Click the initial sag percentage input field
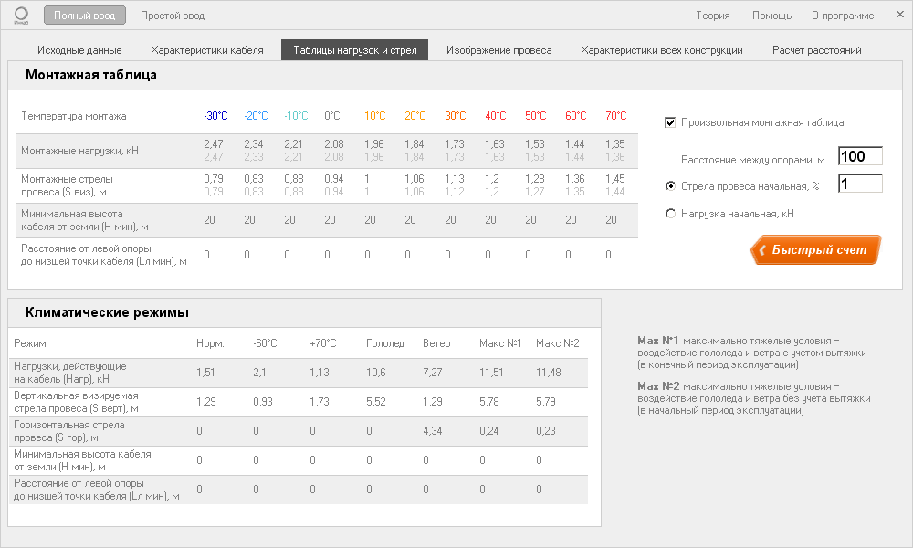Image resolution: width=913 pixels, height=548 pixels. [860, 184]
